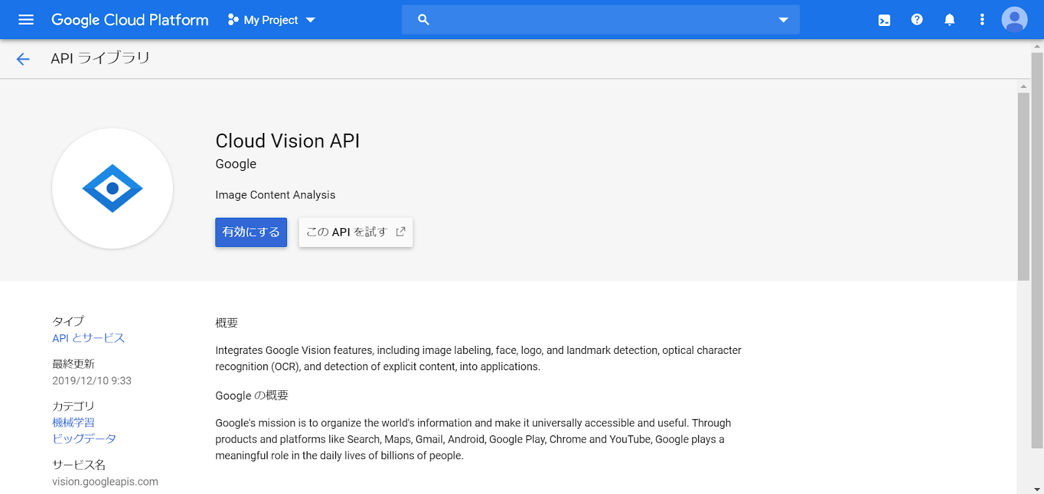This screenshot has width=1044, height=494.
Task: Click the 2019/12/10 9:33 update date
Action: point(92,381)
